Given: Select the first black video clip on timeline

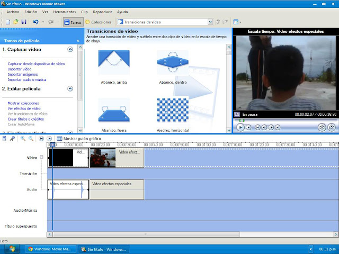Looking at the screenshot, I should click(68, 158).
